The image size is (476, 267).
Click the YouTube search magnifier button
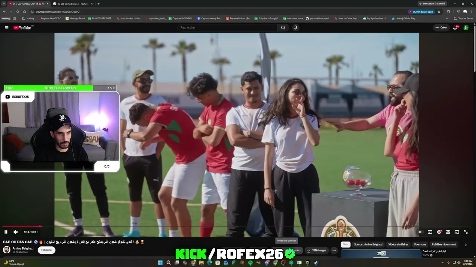pos(283,27)
